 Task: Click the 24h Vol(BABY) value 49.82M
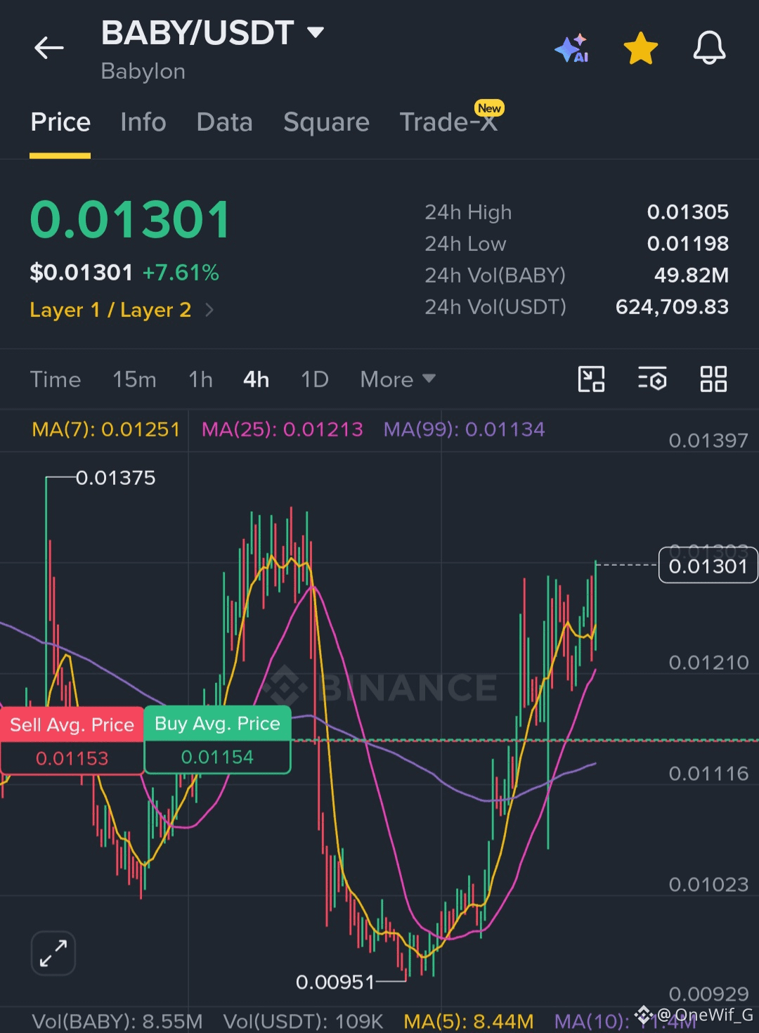pyautogui.click(x=692, y=275)
